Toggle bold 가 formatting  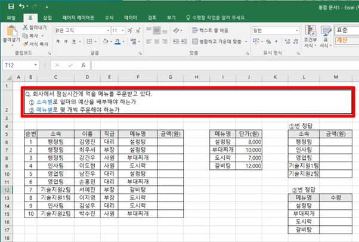pyautogui.click(x=58, y=42)
